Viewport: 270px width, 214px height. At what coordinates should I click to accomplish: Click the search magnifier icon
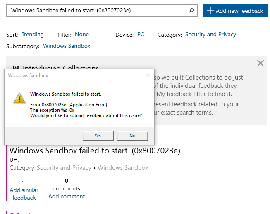pyautogui.click(x=191, y=11)
